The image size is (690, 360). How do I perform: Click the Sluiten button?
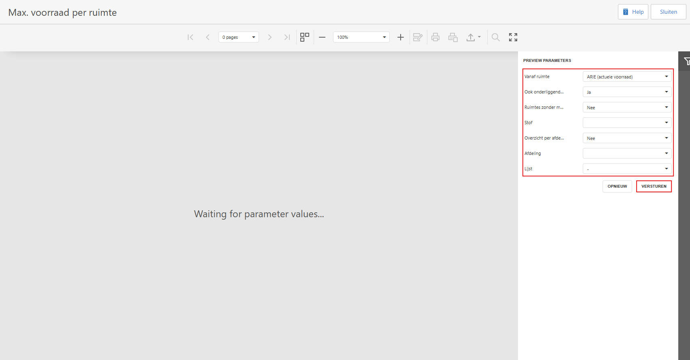tap(668, 12)
